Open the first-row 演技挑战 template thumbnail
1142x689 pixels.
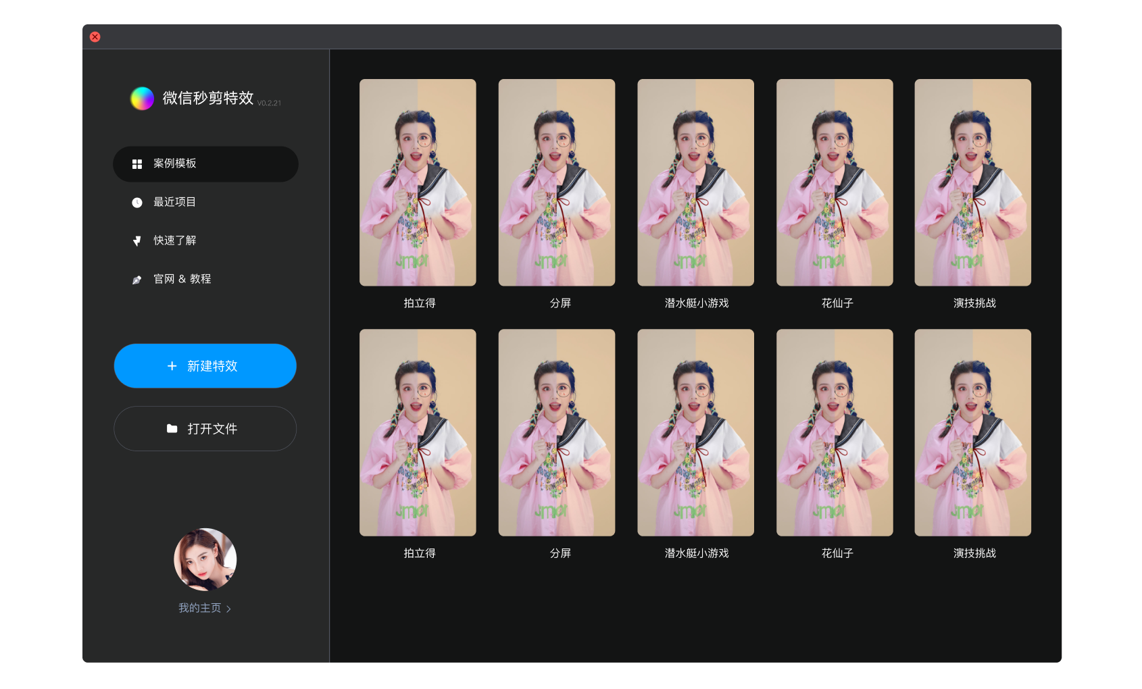(x=973, y=182)
